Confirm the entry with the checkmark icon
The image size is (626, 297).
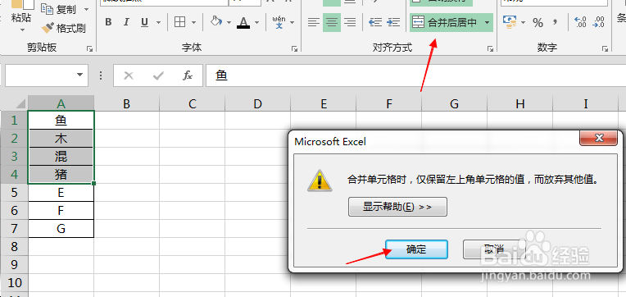[158, 75]
